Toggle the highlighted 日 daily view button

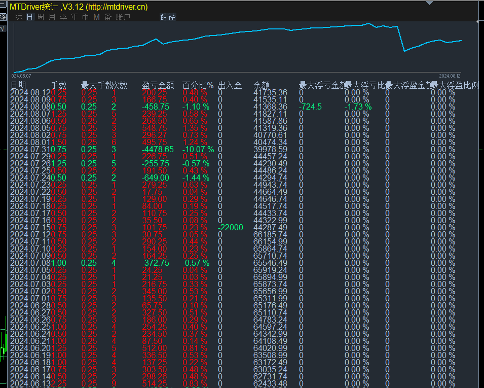(x=30, y=17)
